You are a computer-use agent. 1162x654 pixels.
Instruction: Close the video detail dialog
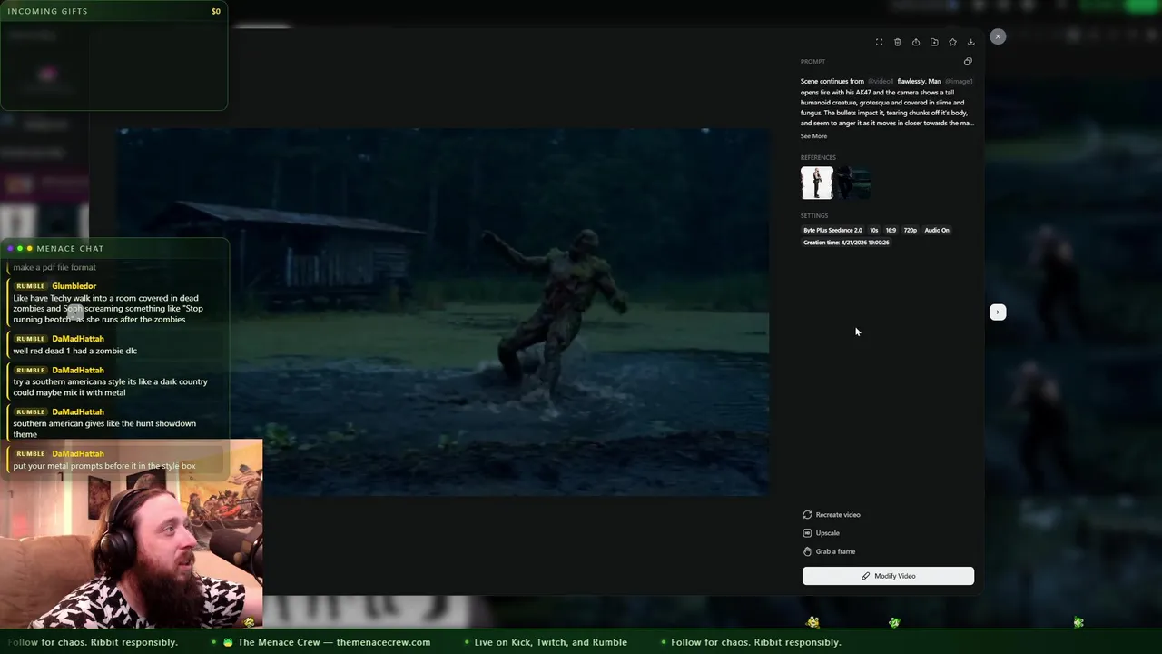[998, 36]
